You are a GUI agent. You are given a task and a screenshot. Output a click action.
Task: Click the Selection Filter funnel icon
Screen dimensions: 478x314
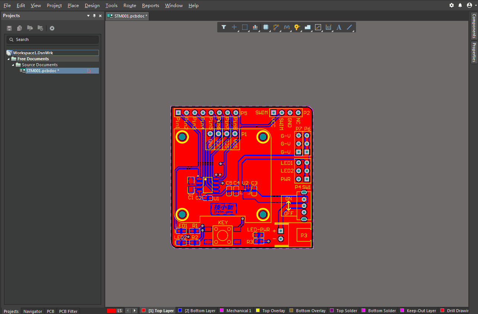tap(224, 27)
